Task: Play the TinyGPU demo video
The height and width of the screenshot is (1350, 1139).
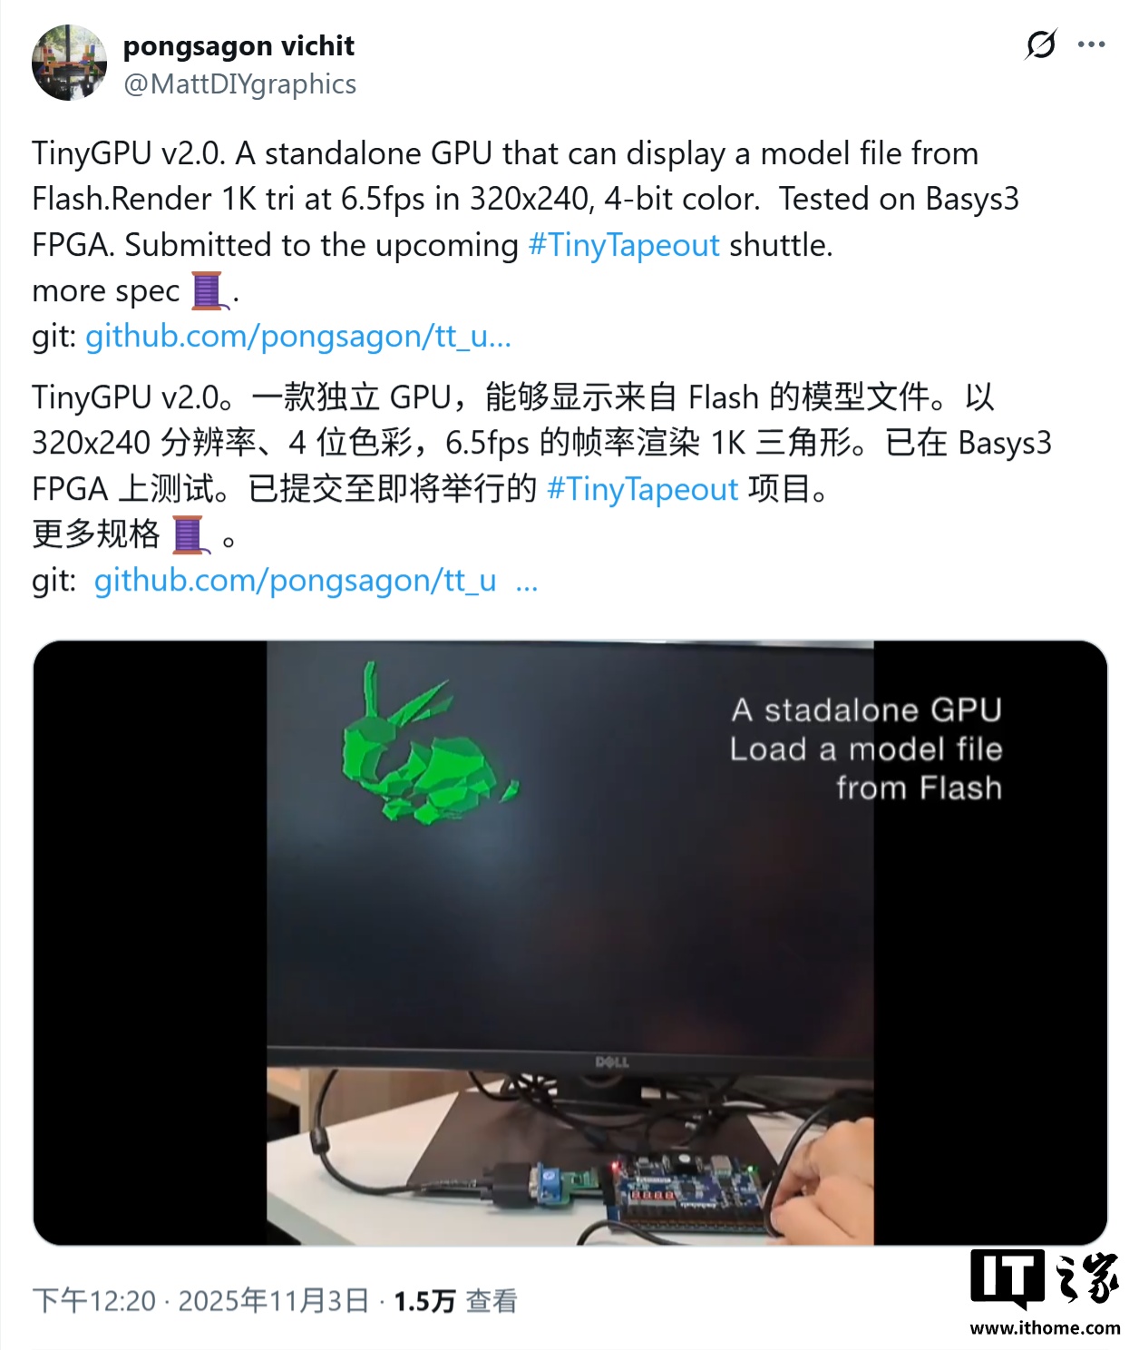Action: tap(570, 943)
